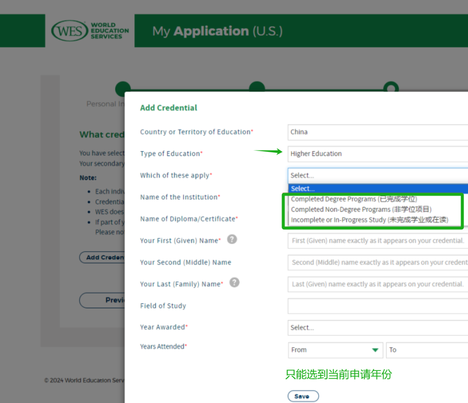Open the Years Attended To dropdown
Viewport: 468px width, 403px height.
click(426, 350)
